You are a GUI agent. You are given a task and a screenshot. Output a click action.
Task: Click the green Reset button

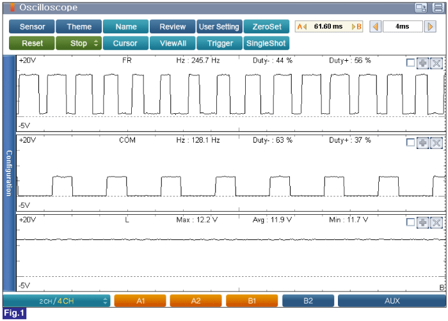(x=32, y=43)
